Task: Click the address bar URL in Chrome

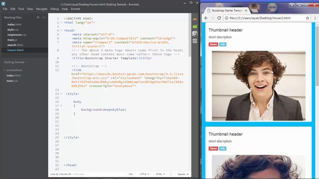Action: tap(260, 18)
